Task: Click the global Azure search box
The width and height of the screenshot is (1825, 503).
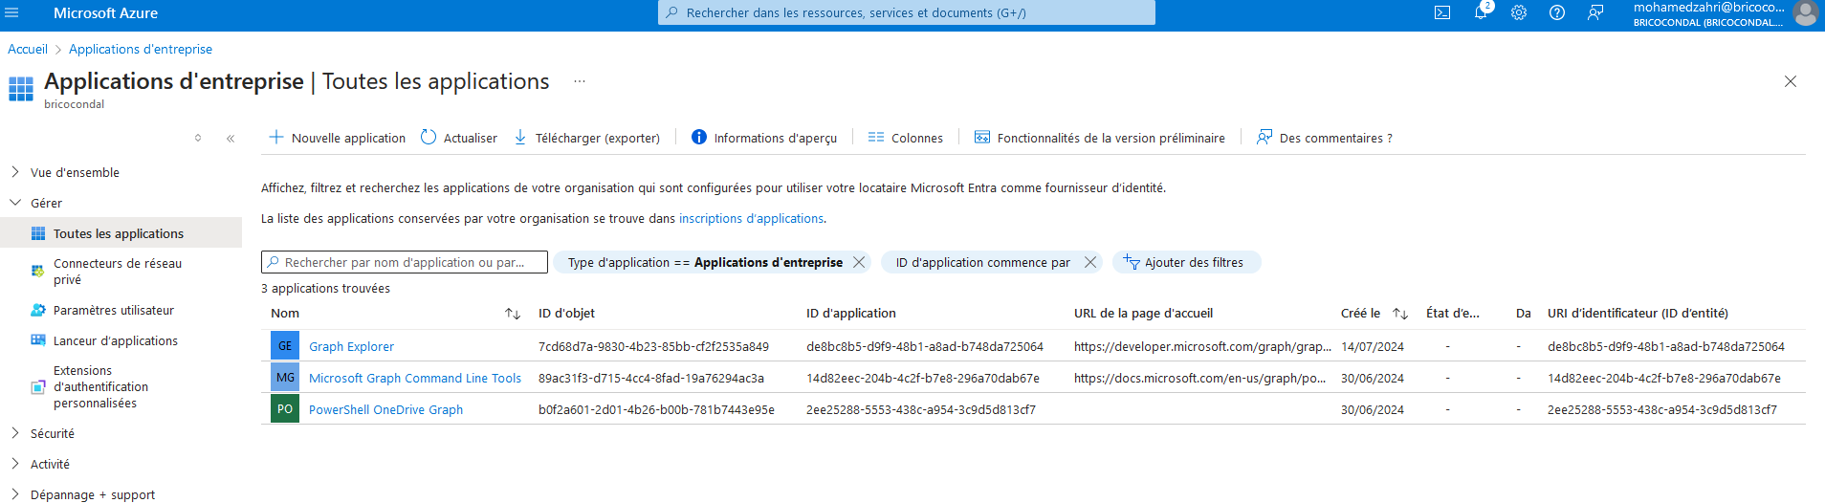Action: coord(907,12)
